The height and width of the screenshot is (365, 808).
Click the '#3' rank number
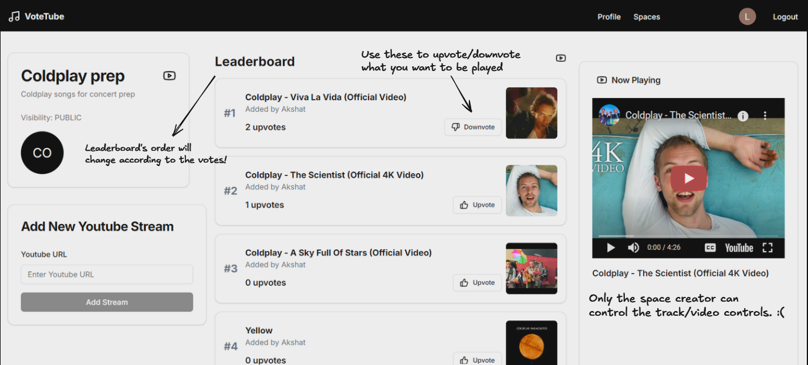pos(231,268)
